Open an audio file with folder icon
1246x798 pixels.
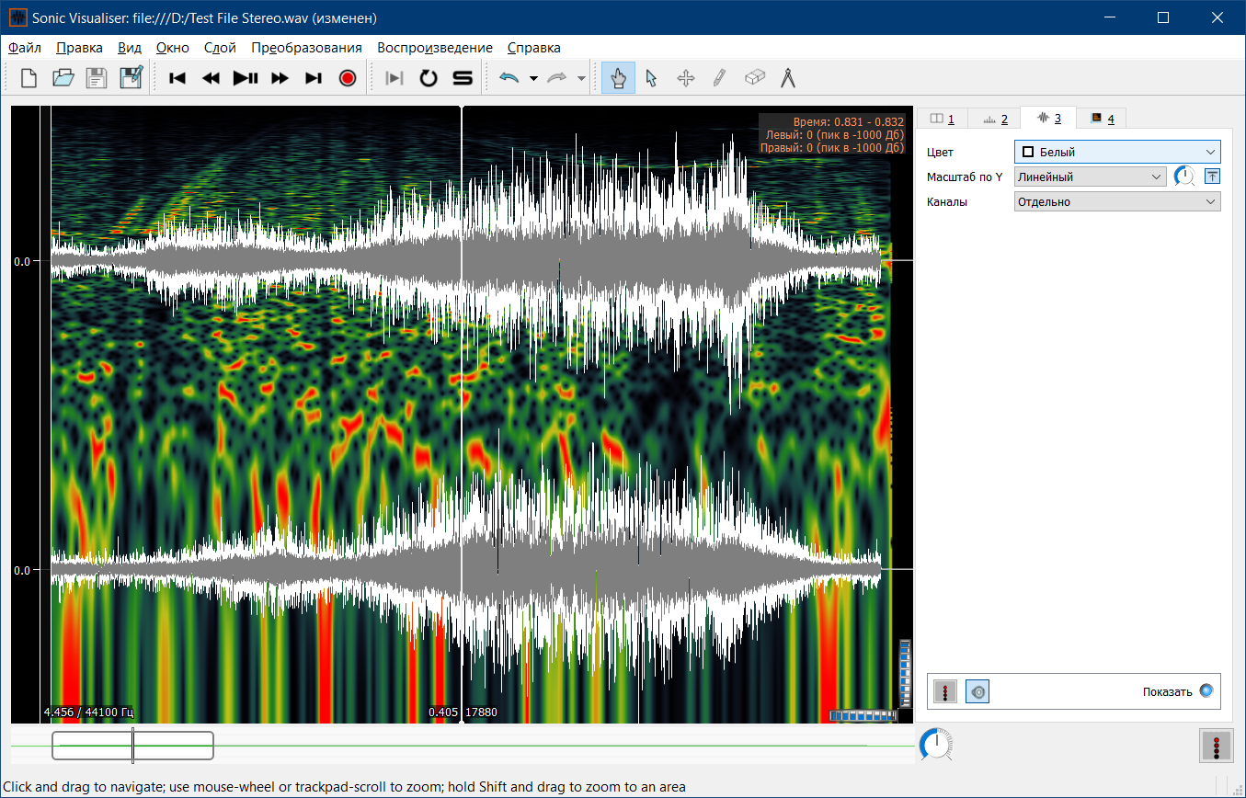[63, 79]
